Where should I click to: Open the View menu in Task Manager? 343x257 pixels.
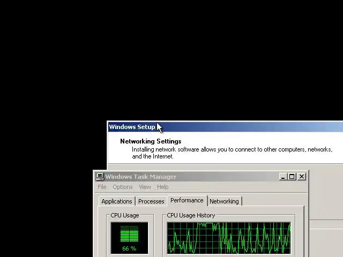pyautogui.click(x=145, y=187)
